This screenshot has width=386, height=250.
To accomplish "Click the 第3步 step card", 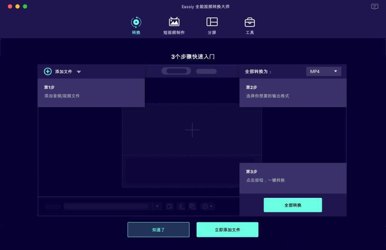I will 293,178.
